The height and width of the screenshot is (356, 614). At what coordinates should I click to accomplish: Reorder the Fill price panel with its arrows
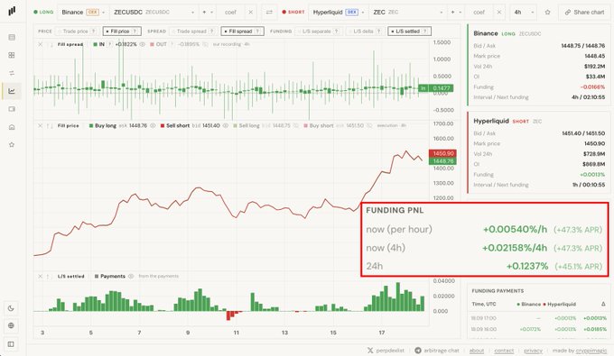click(51, 125)
